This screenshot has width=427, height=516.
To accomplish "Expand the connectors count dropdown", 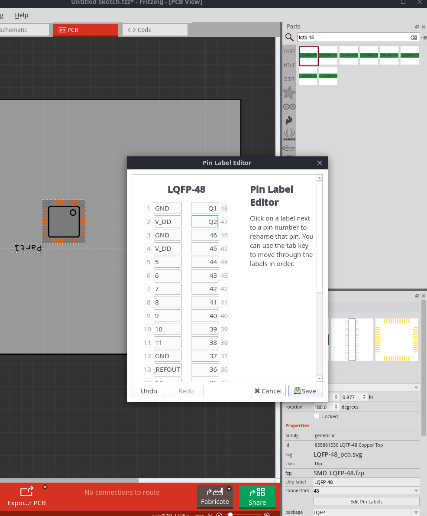I will 416,491.
